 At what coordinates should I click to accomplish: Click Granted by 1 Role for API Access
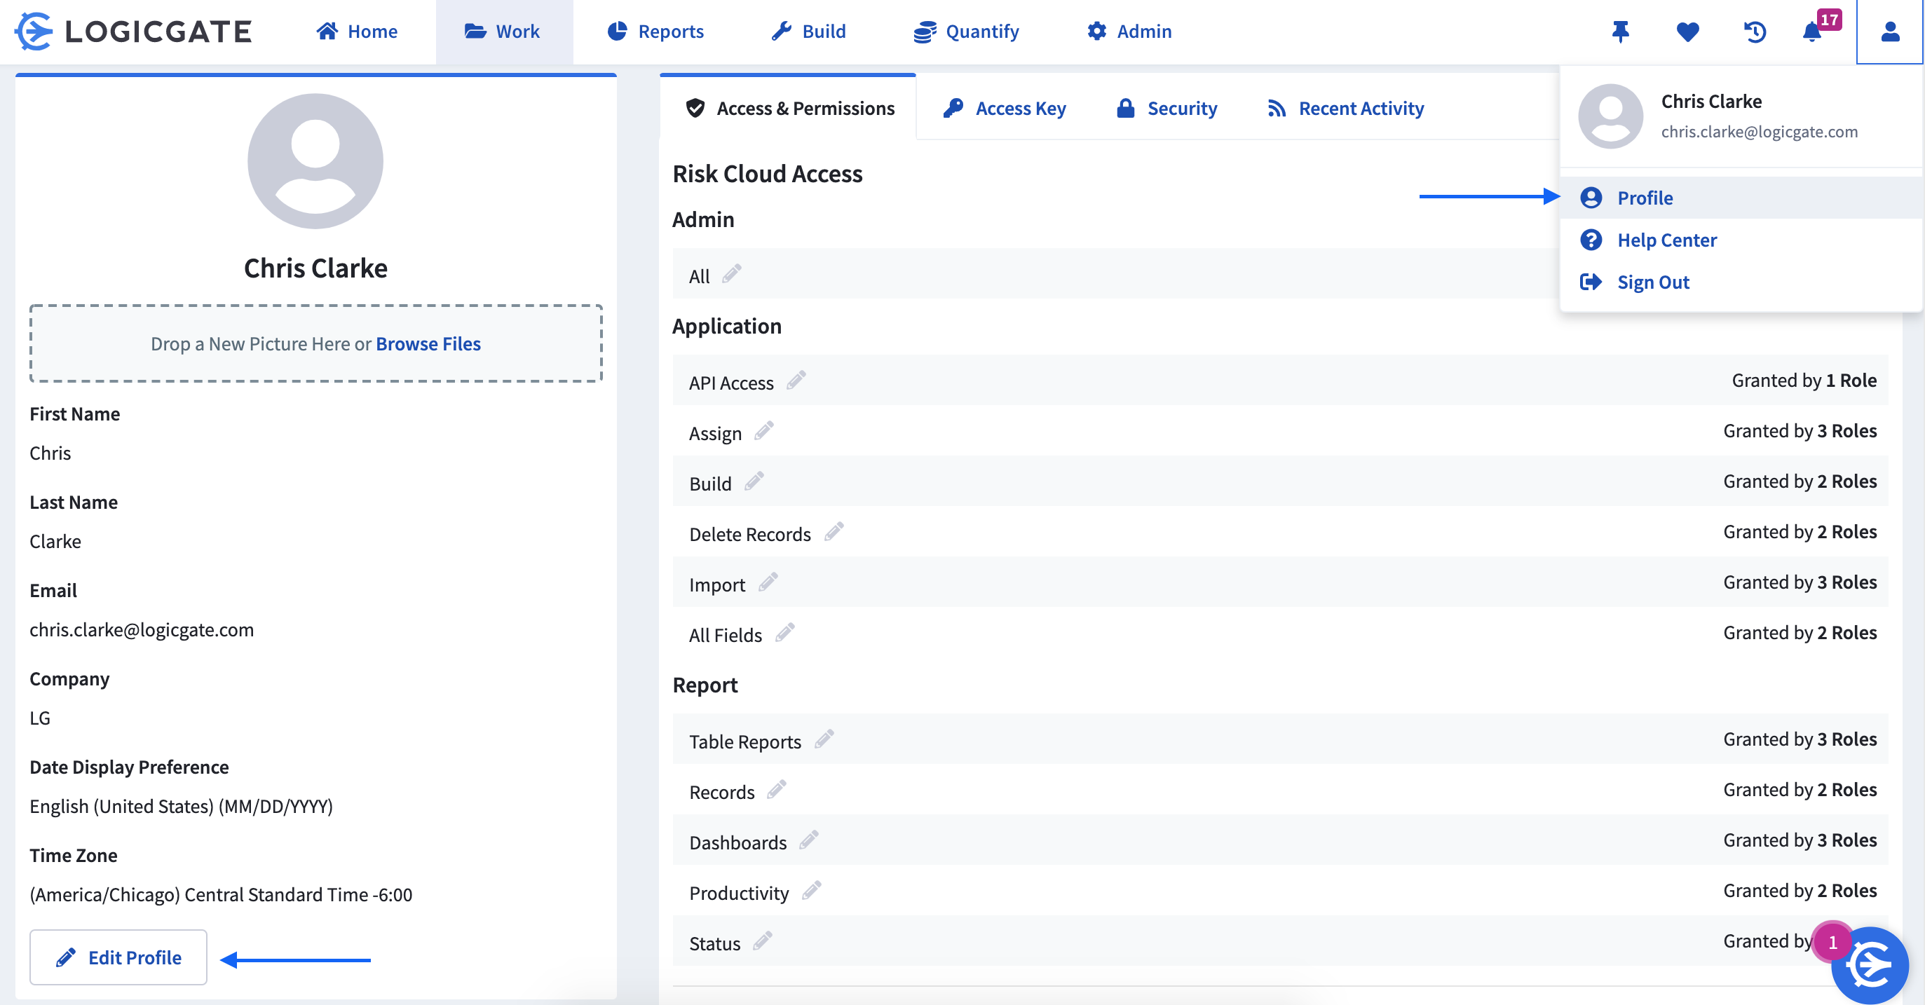pos(1804,381)
